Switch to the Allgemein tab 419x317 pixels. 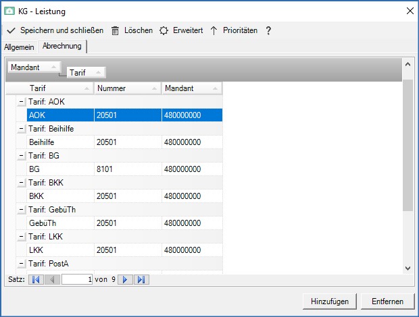click(19, 47)
